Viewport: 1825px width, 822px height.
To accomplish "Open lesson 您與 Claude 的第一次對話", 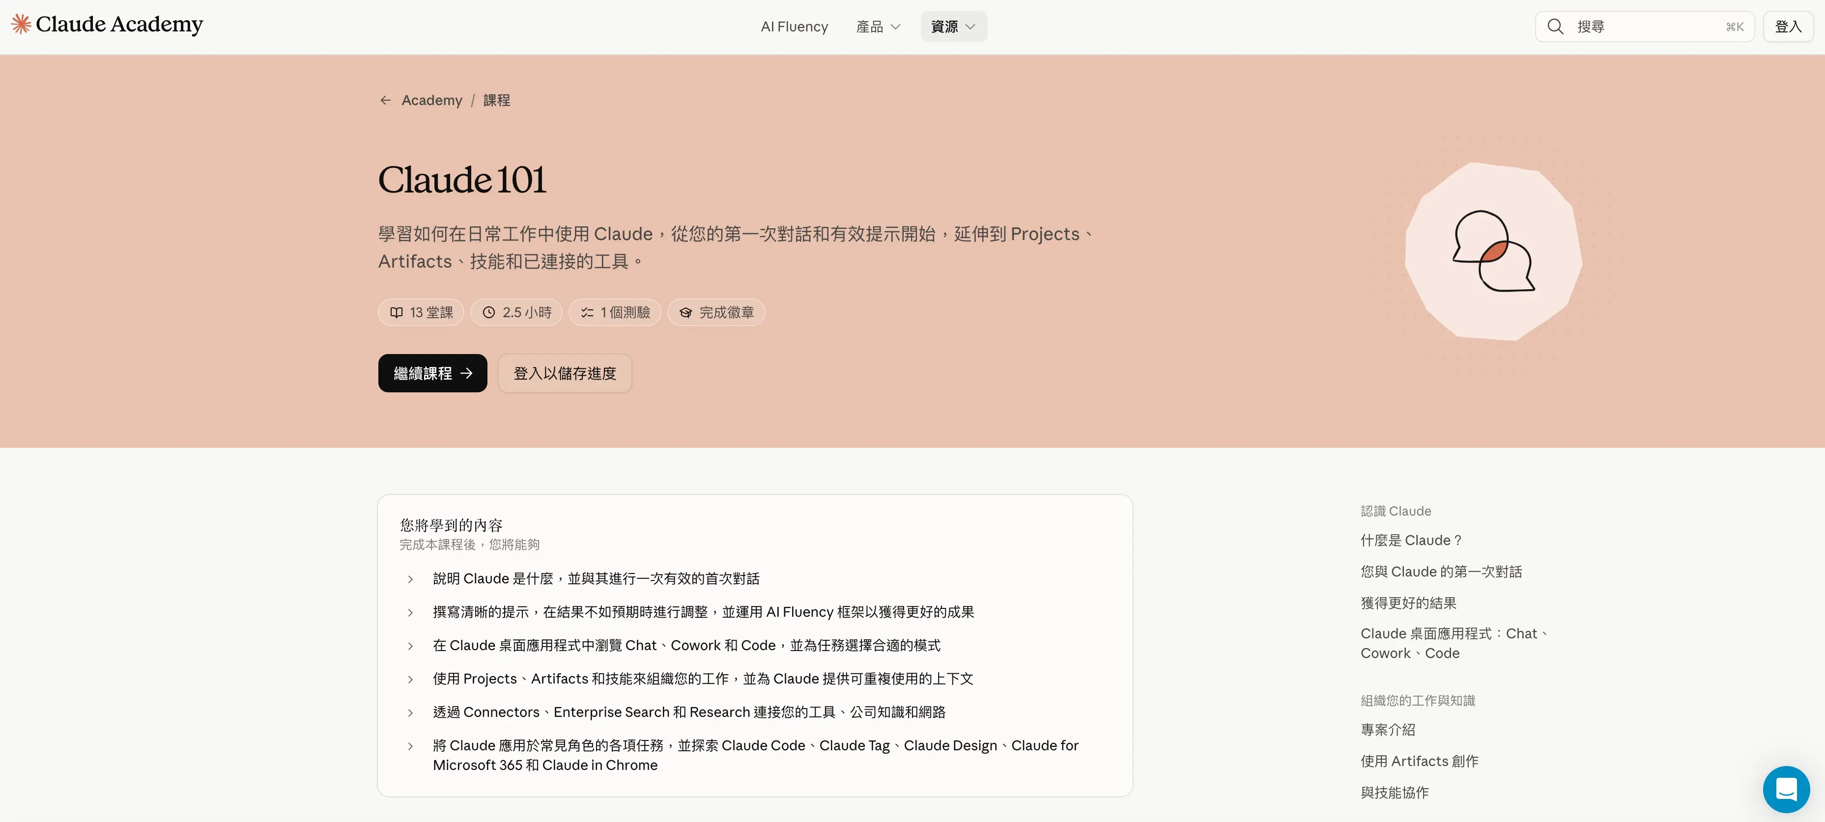I will pyautogui.click(x=1441, y=572).
